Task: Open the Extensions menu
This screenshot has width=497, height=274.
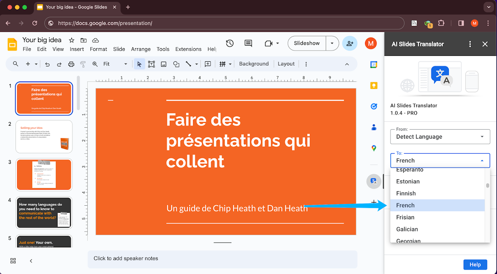Action: (x=188, y=49)
